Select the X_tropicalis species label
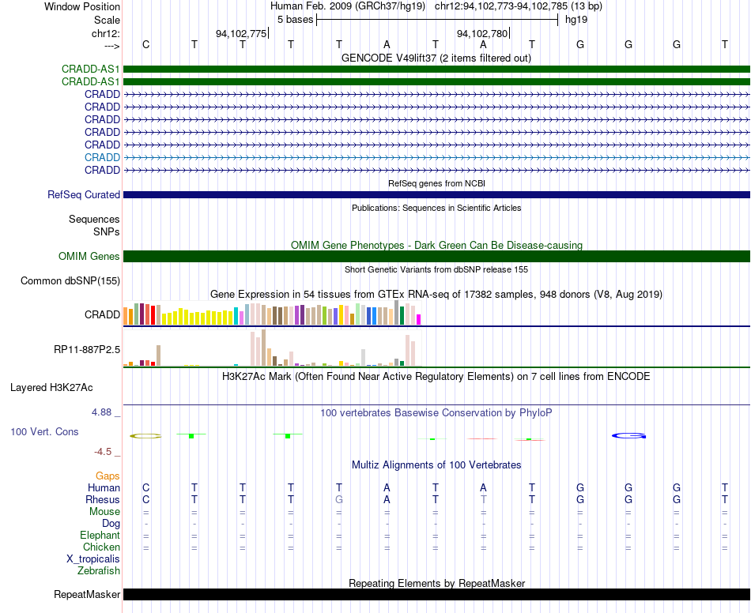751x613 pixels. tap(93, 559)
